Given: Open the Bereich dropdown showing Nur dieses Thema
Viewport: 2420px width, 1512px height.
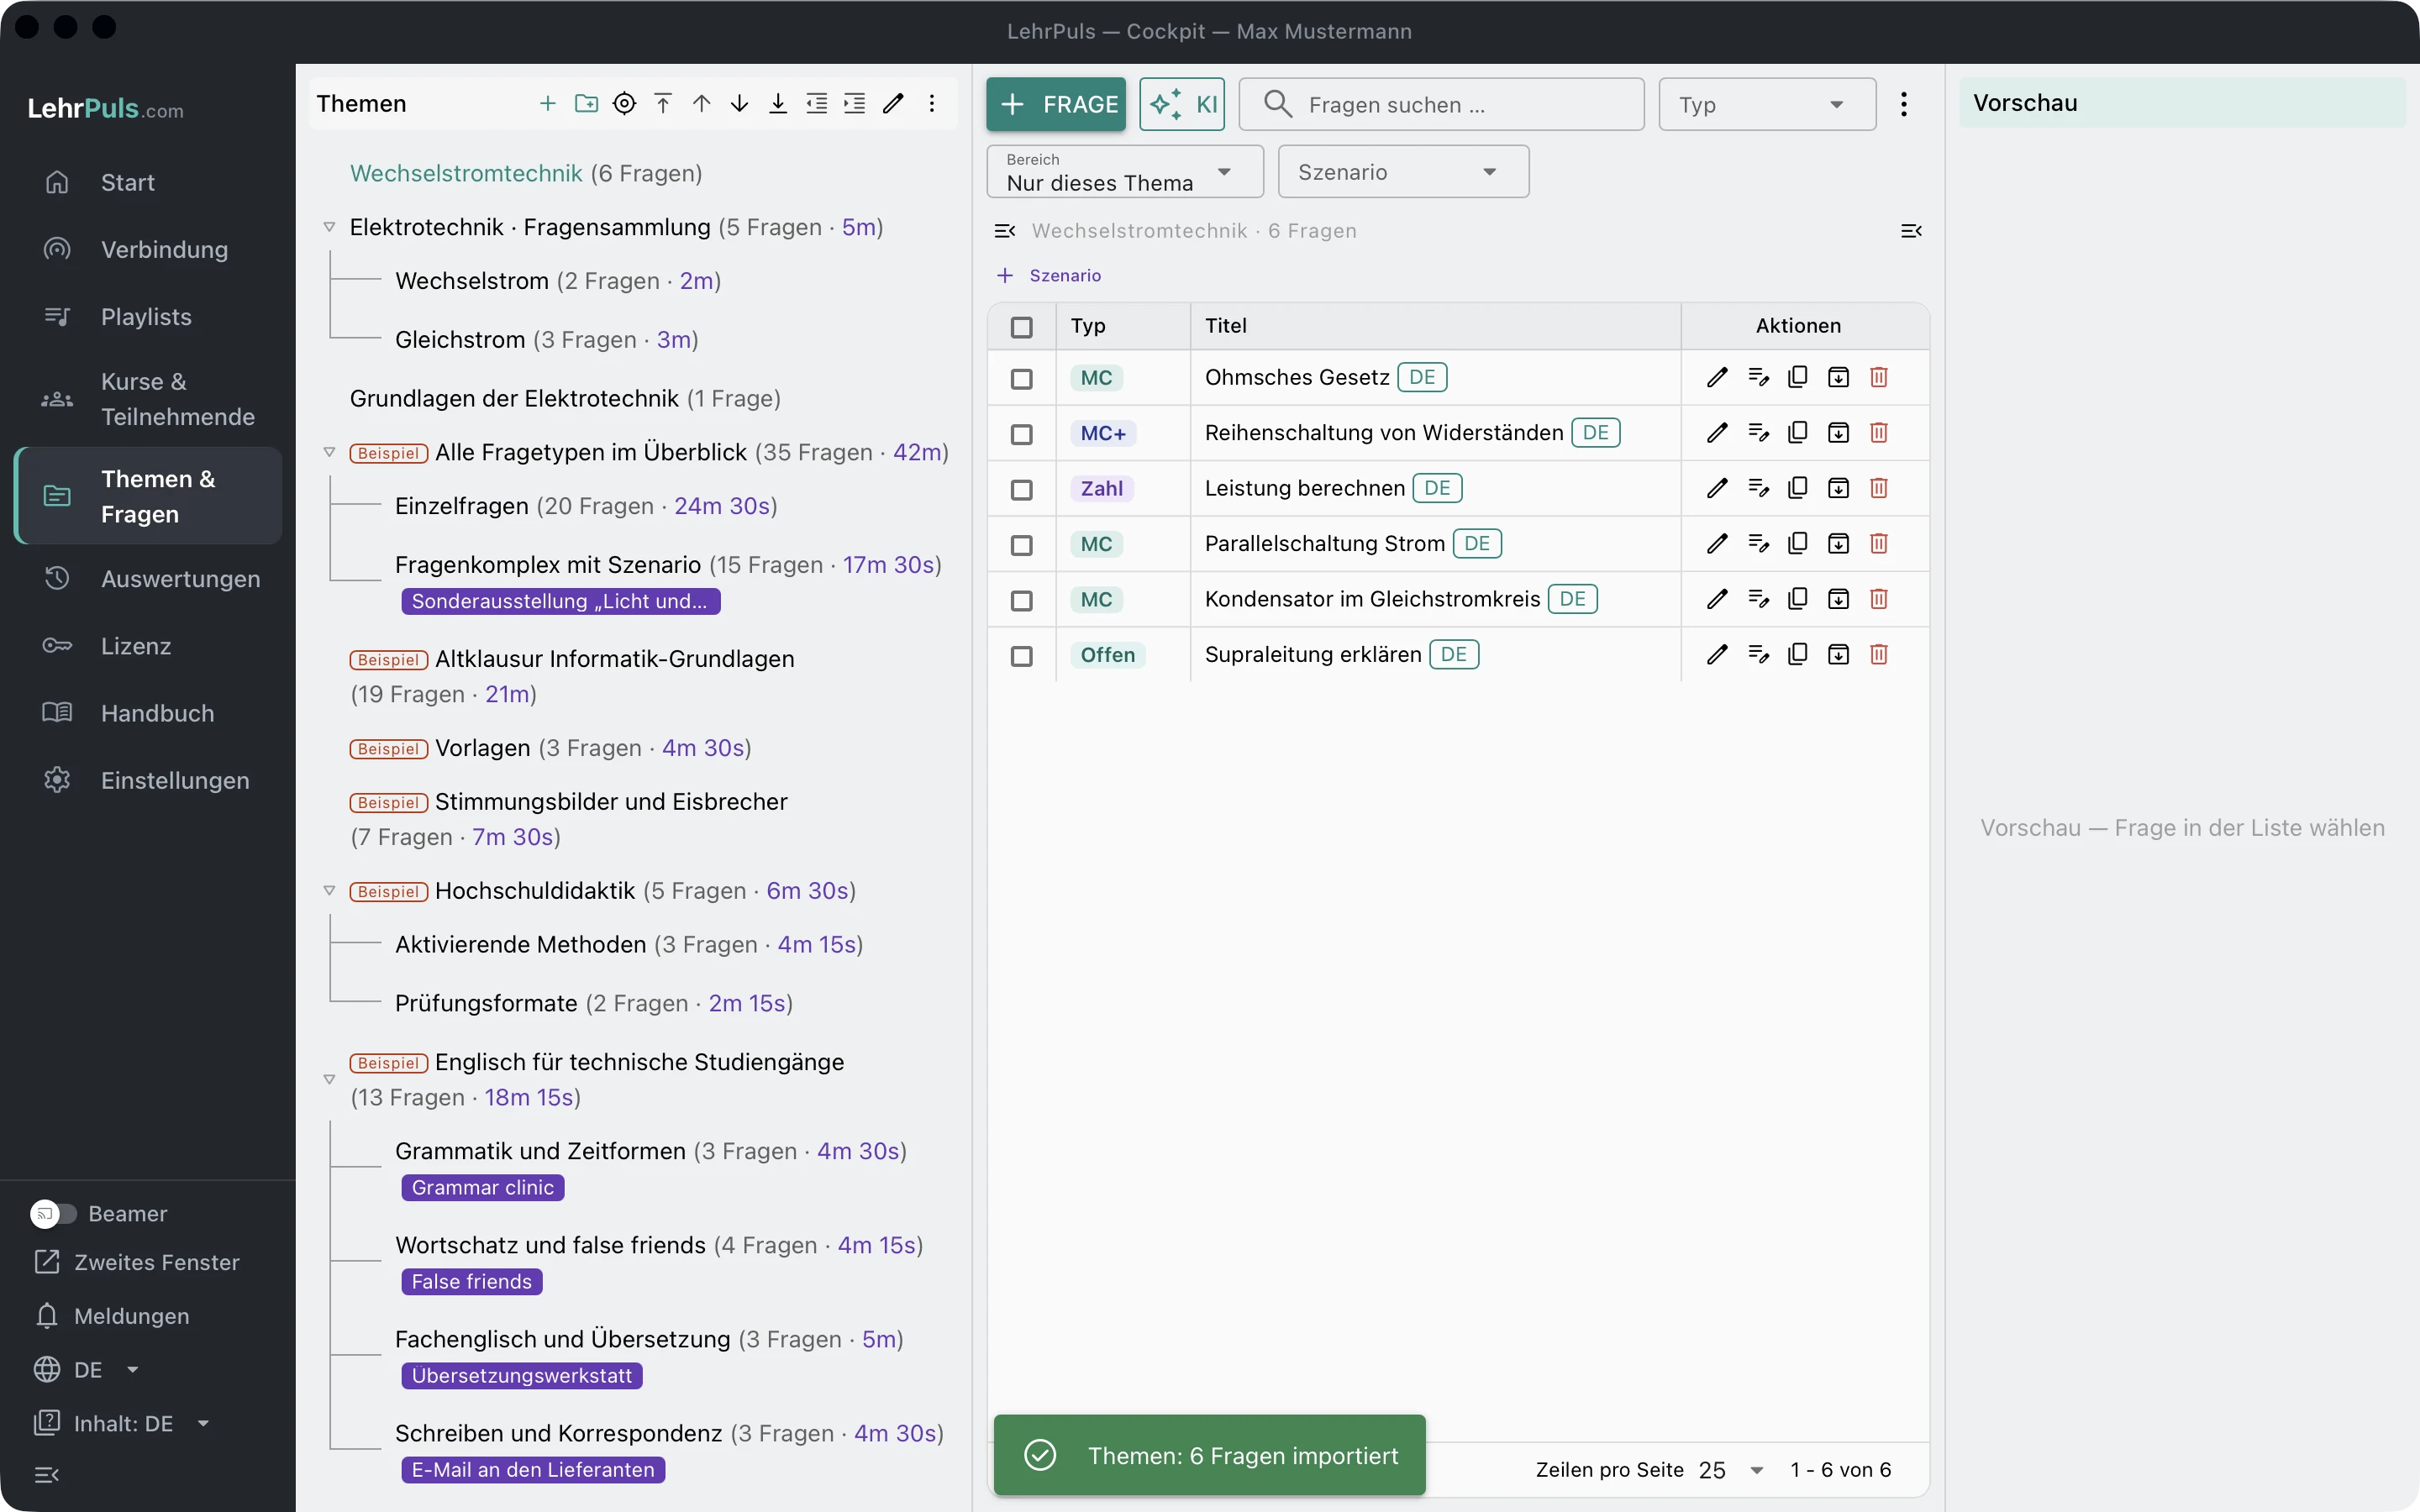Looking at the screenshot, I should 1125,172.
